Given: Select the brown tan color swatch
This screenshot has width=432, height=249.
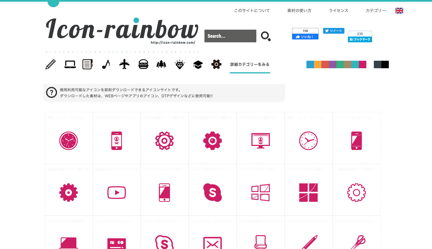Looking at the screenshot, I should pos(348,64).
